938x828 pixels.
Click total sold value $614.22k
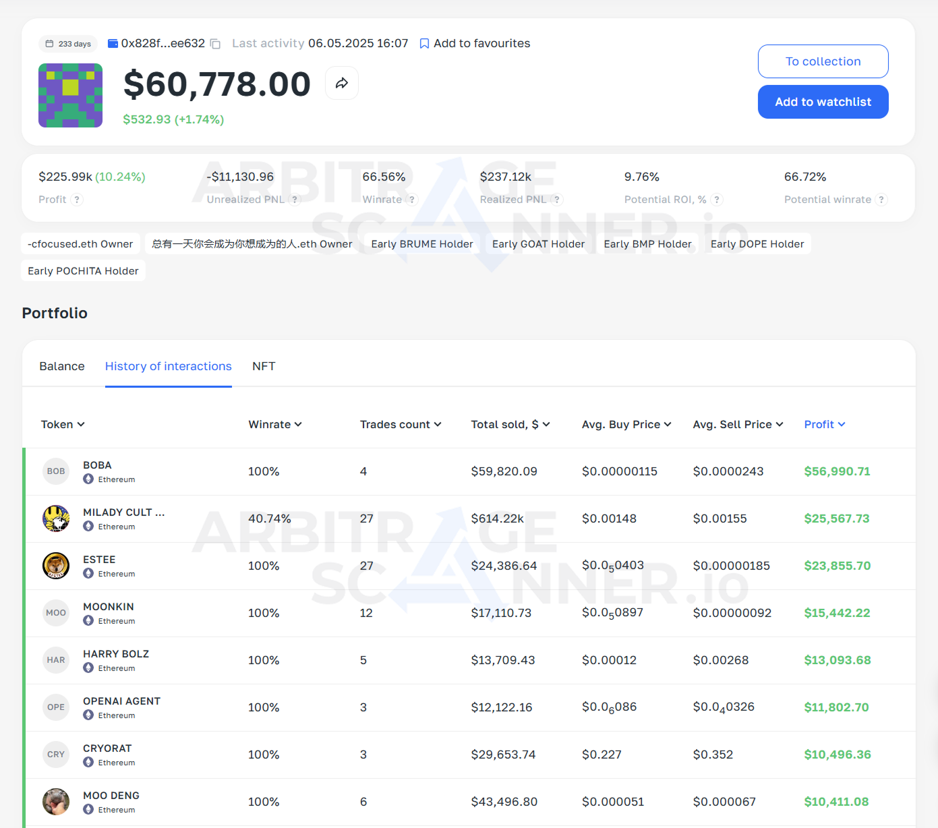pyautogui.click(x=498, y=519)
